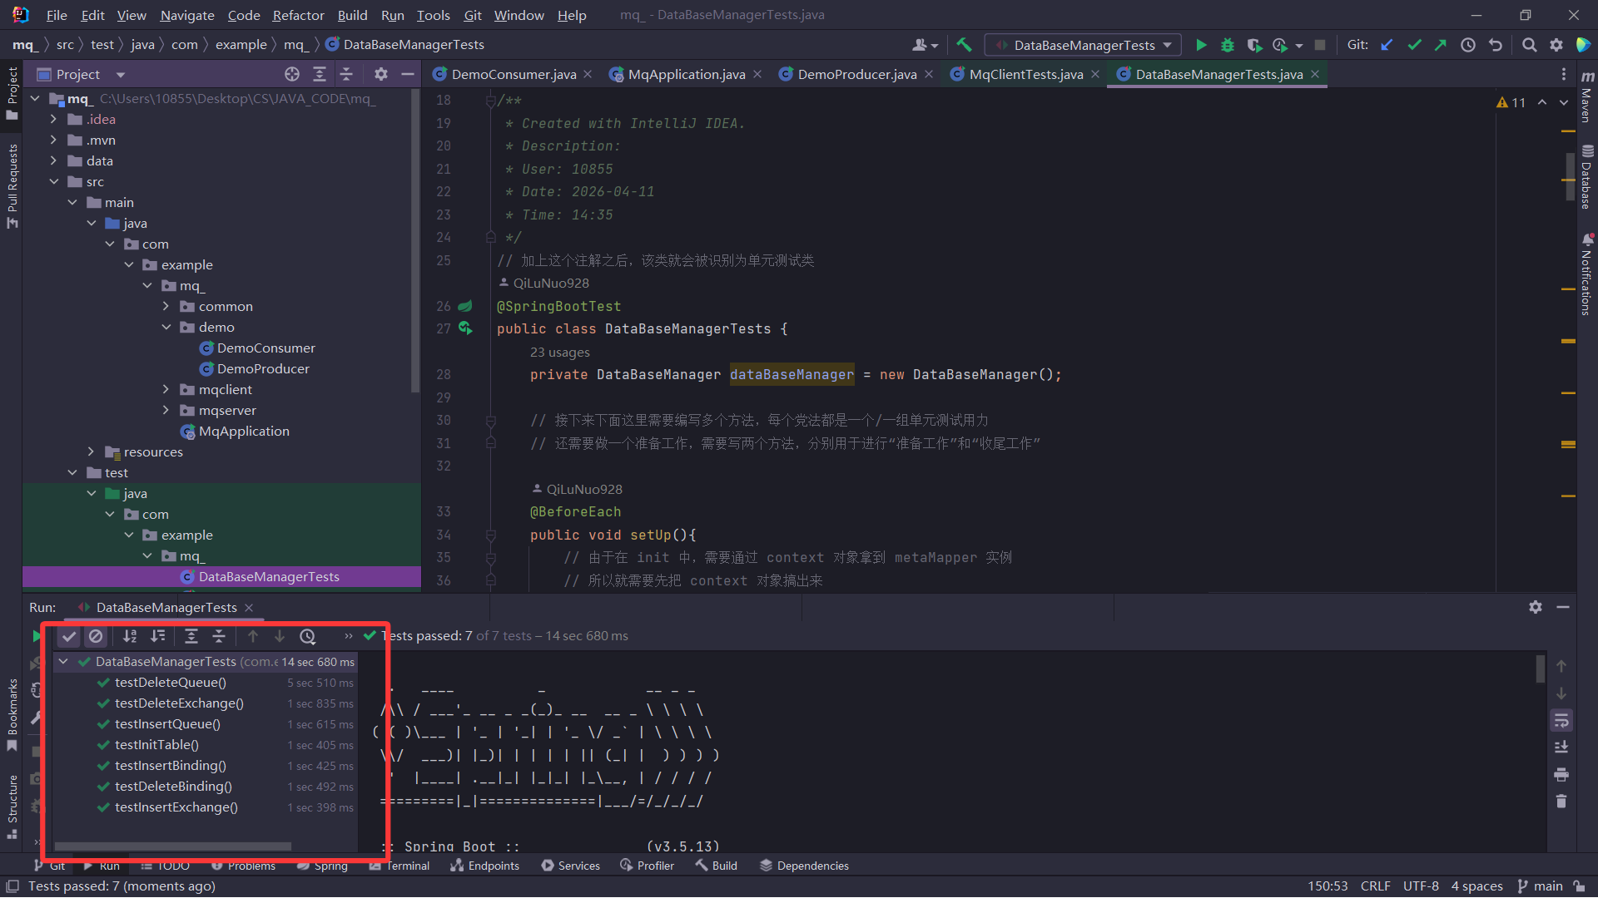The image size is (1598, 898).
Task: Select testDeleteQueue() in test results
Action: pos(170,682)
